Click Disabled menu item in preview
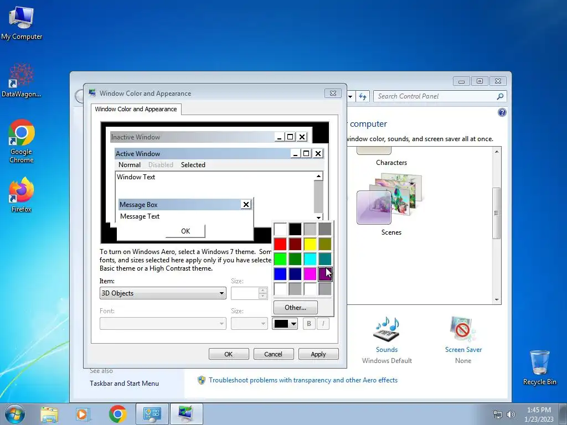Viewport: 567px width, 425px height. click(161, 165)
